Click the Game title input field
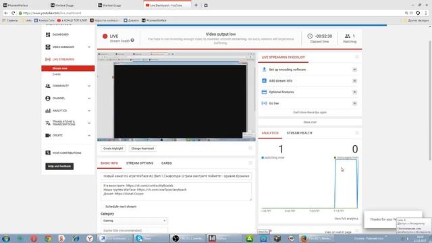 pyautogui.click(x=134, y=230)
